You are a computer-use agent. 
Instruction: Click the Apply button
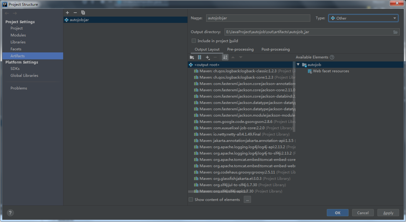388,213
